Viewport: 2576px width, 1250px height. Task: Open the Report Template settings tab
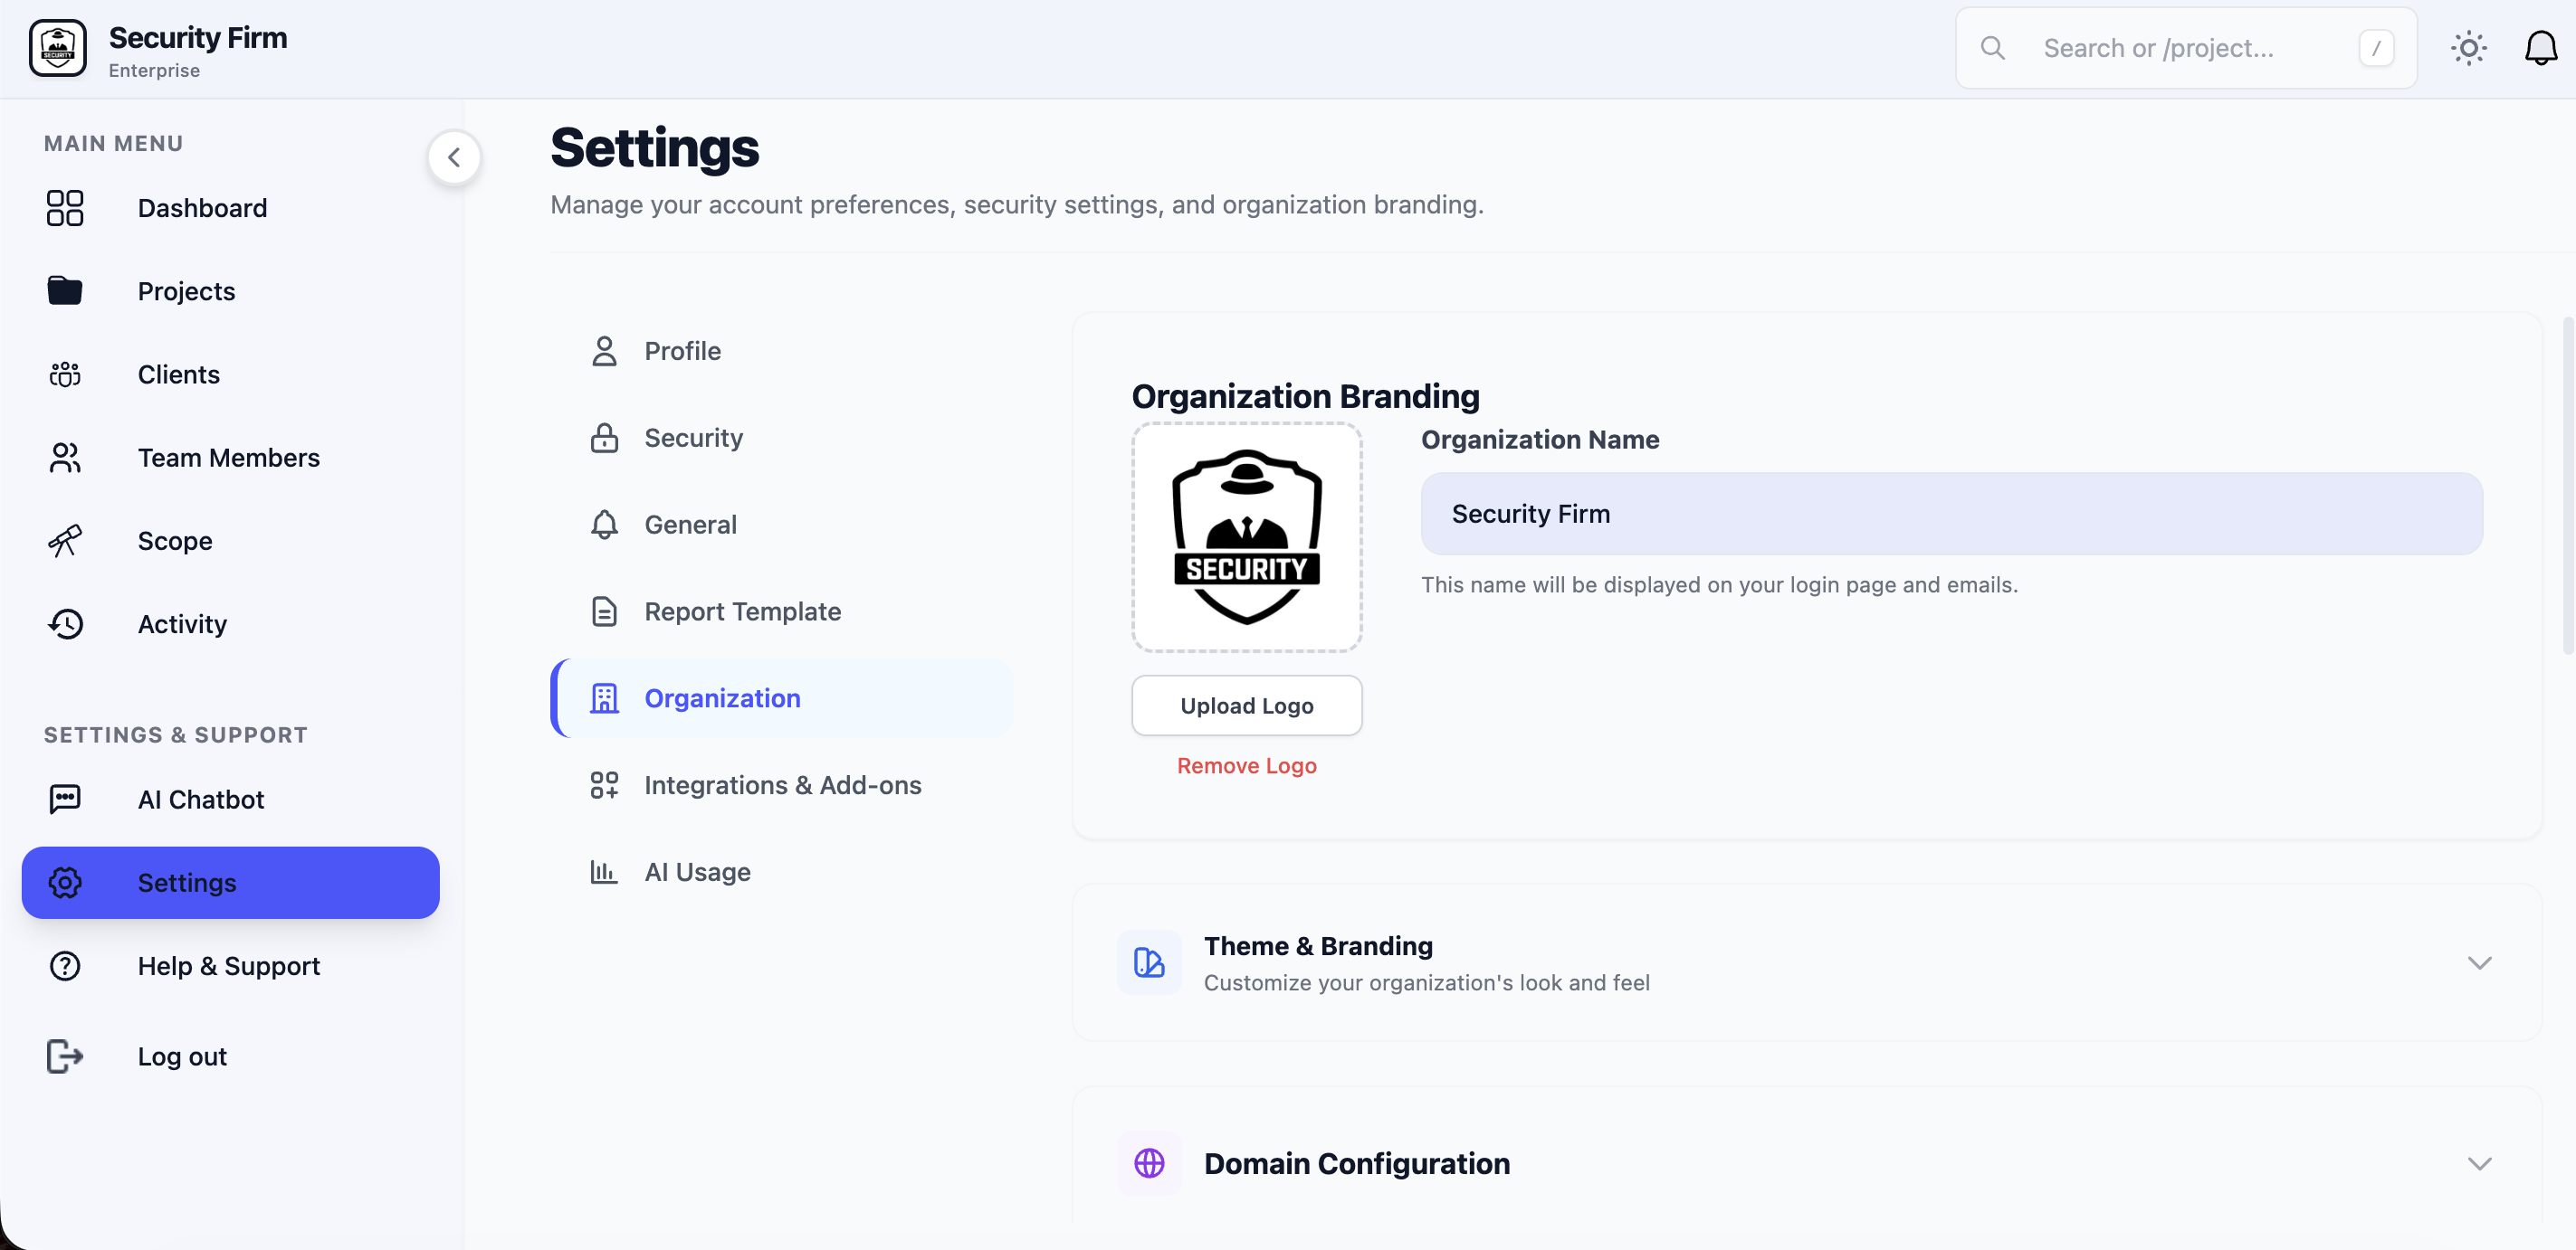(x=782, y=611)
